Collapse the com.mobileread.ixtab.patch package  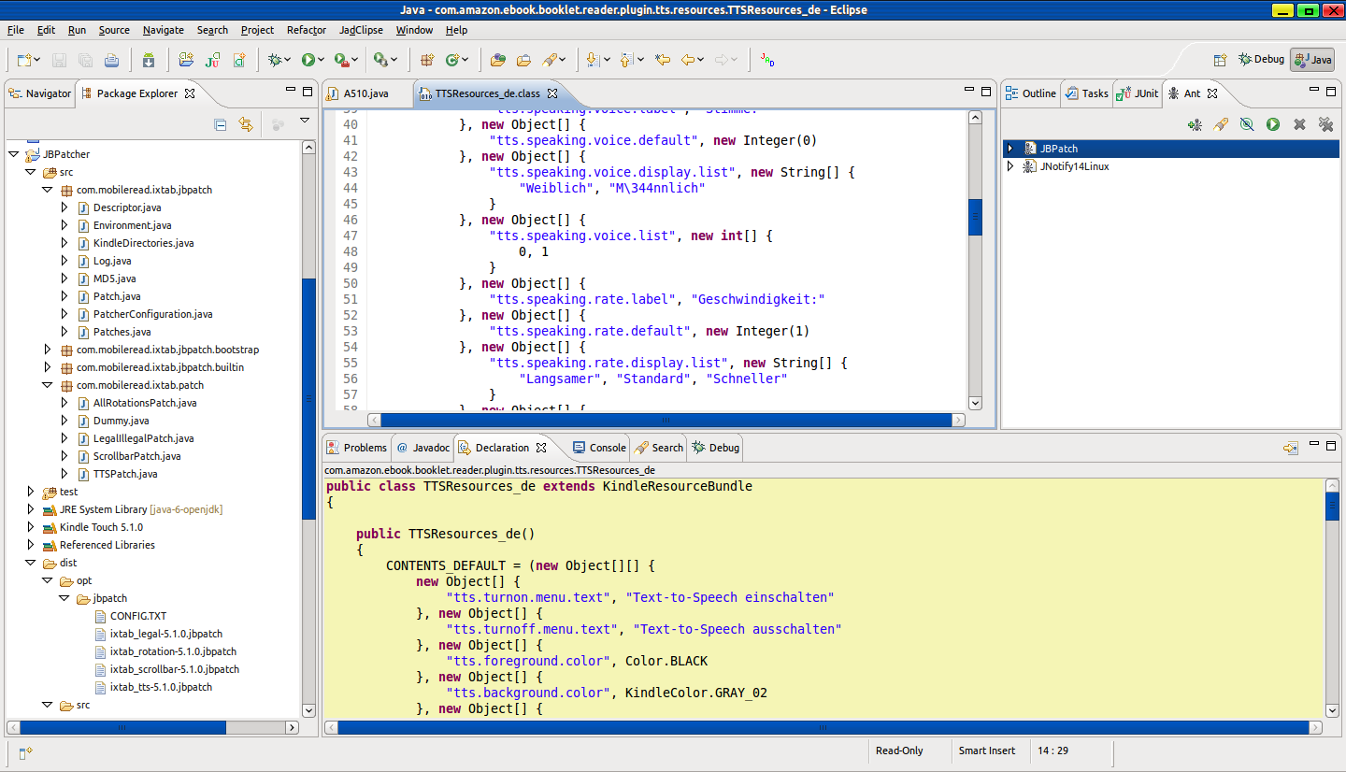pos(48,385)
